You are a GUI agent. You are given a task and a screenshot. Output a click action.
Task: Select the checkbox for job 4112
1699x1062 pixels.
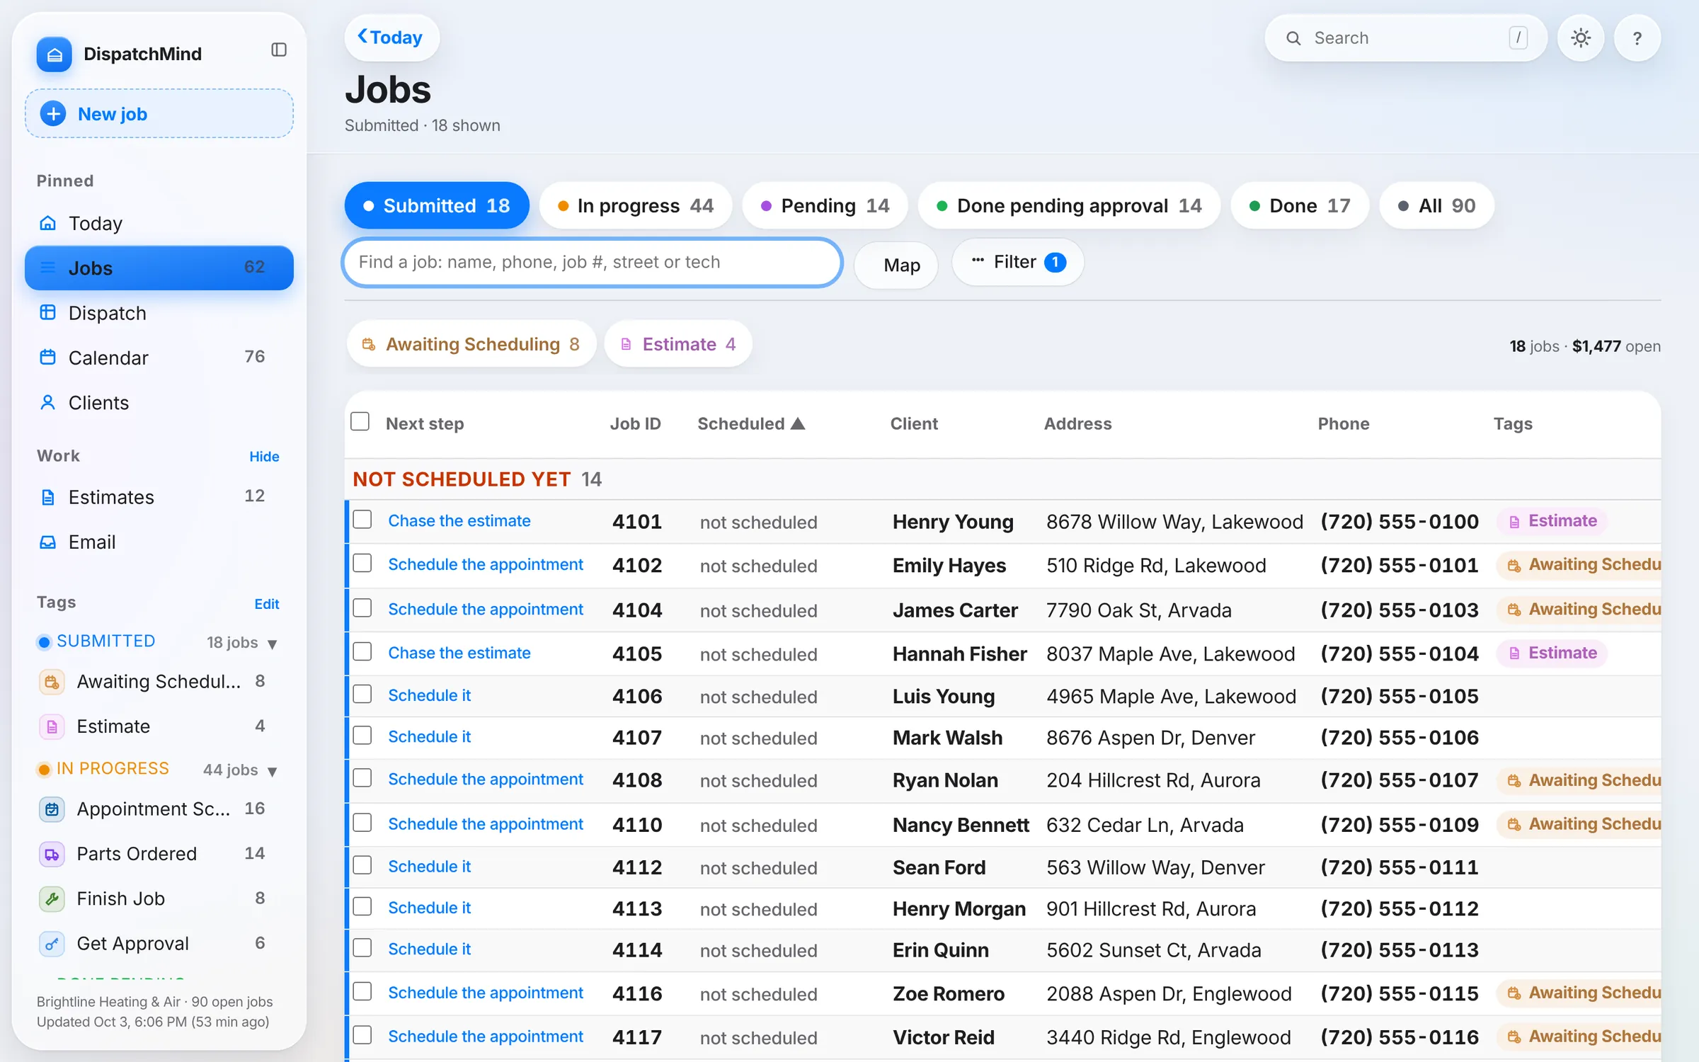click(x=362, y=865)
